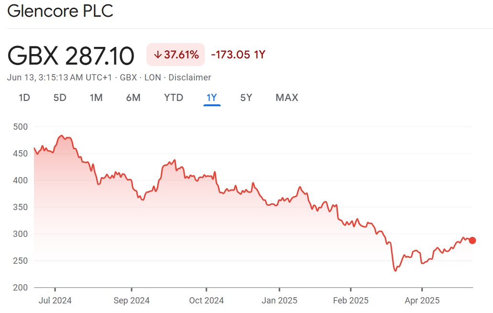Viewport: 493px width, 313px height.
Task: Select the 1D time range tab
Action: pos(24,98)
